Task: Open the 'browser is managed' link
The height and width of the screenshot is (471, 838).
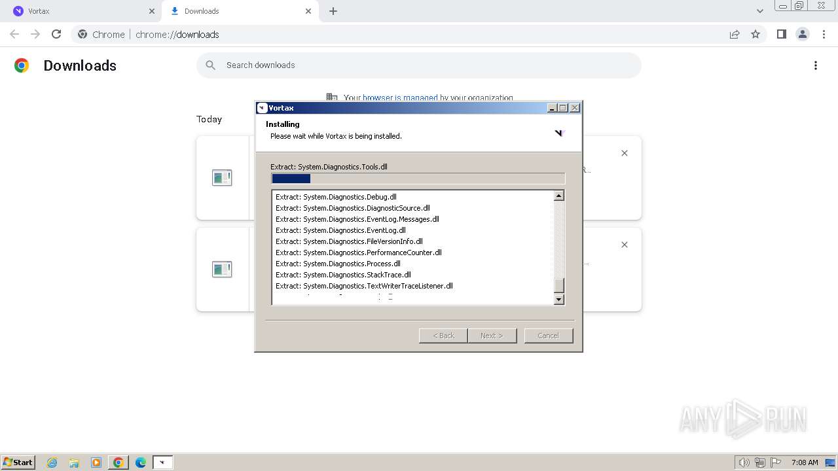Action: (400, 98)
